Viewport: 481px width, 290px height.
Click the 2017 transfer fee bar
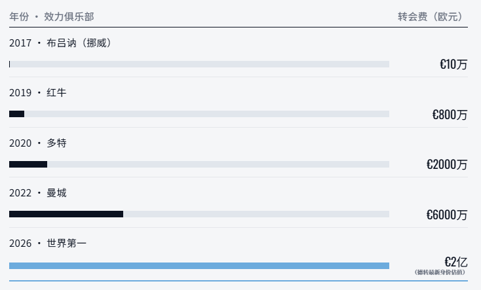tap(199, 64)
